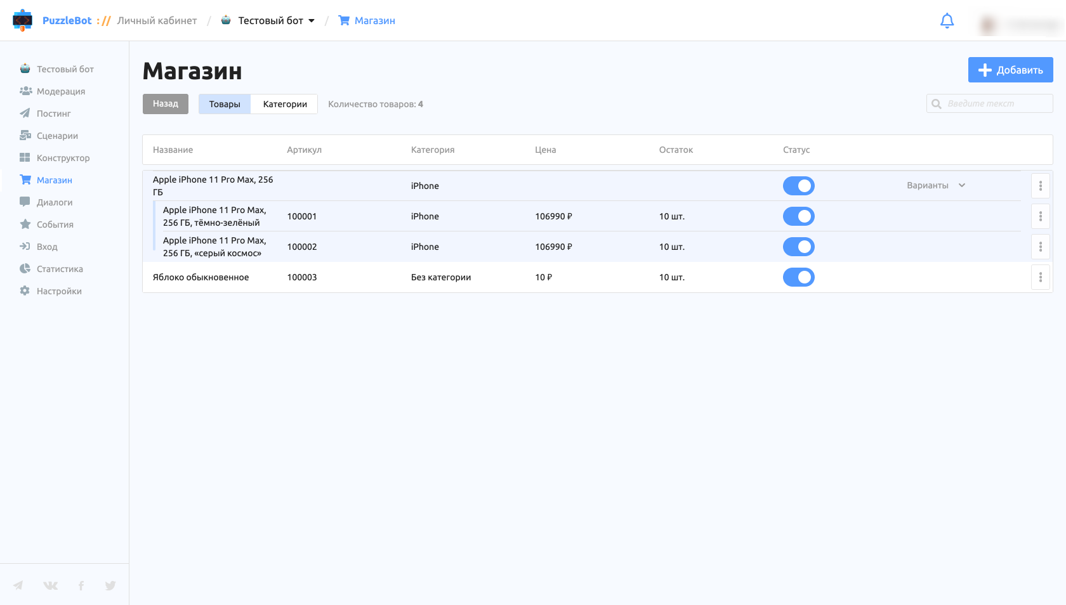Click the PuzzleBot logo icon
The height and width of the screenshot is (605, 1066).
pos(22,20)
